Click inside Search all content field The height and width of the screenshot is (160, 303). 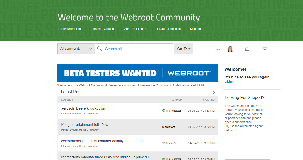click(134, 49)
